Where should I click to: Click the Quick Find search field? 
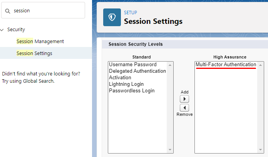(x=46, y=11)
